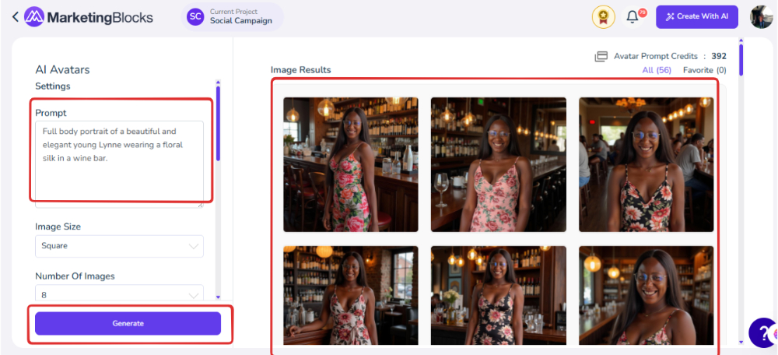The width and height of the screenshot is (778, 355).
Task: Click the SC project avatar circle
Action: tap(195, 16)
